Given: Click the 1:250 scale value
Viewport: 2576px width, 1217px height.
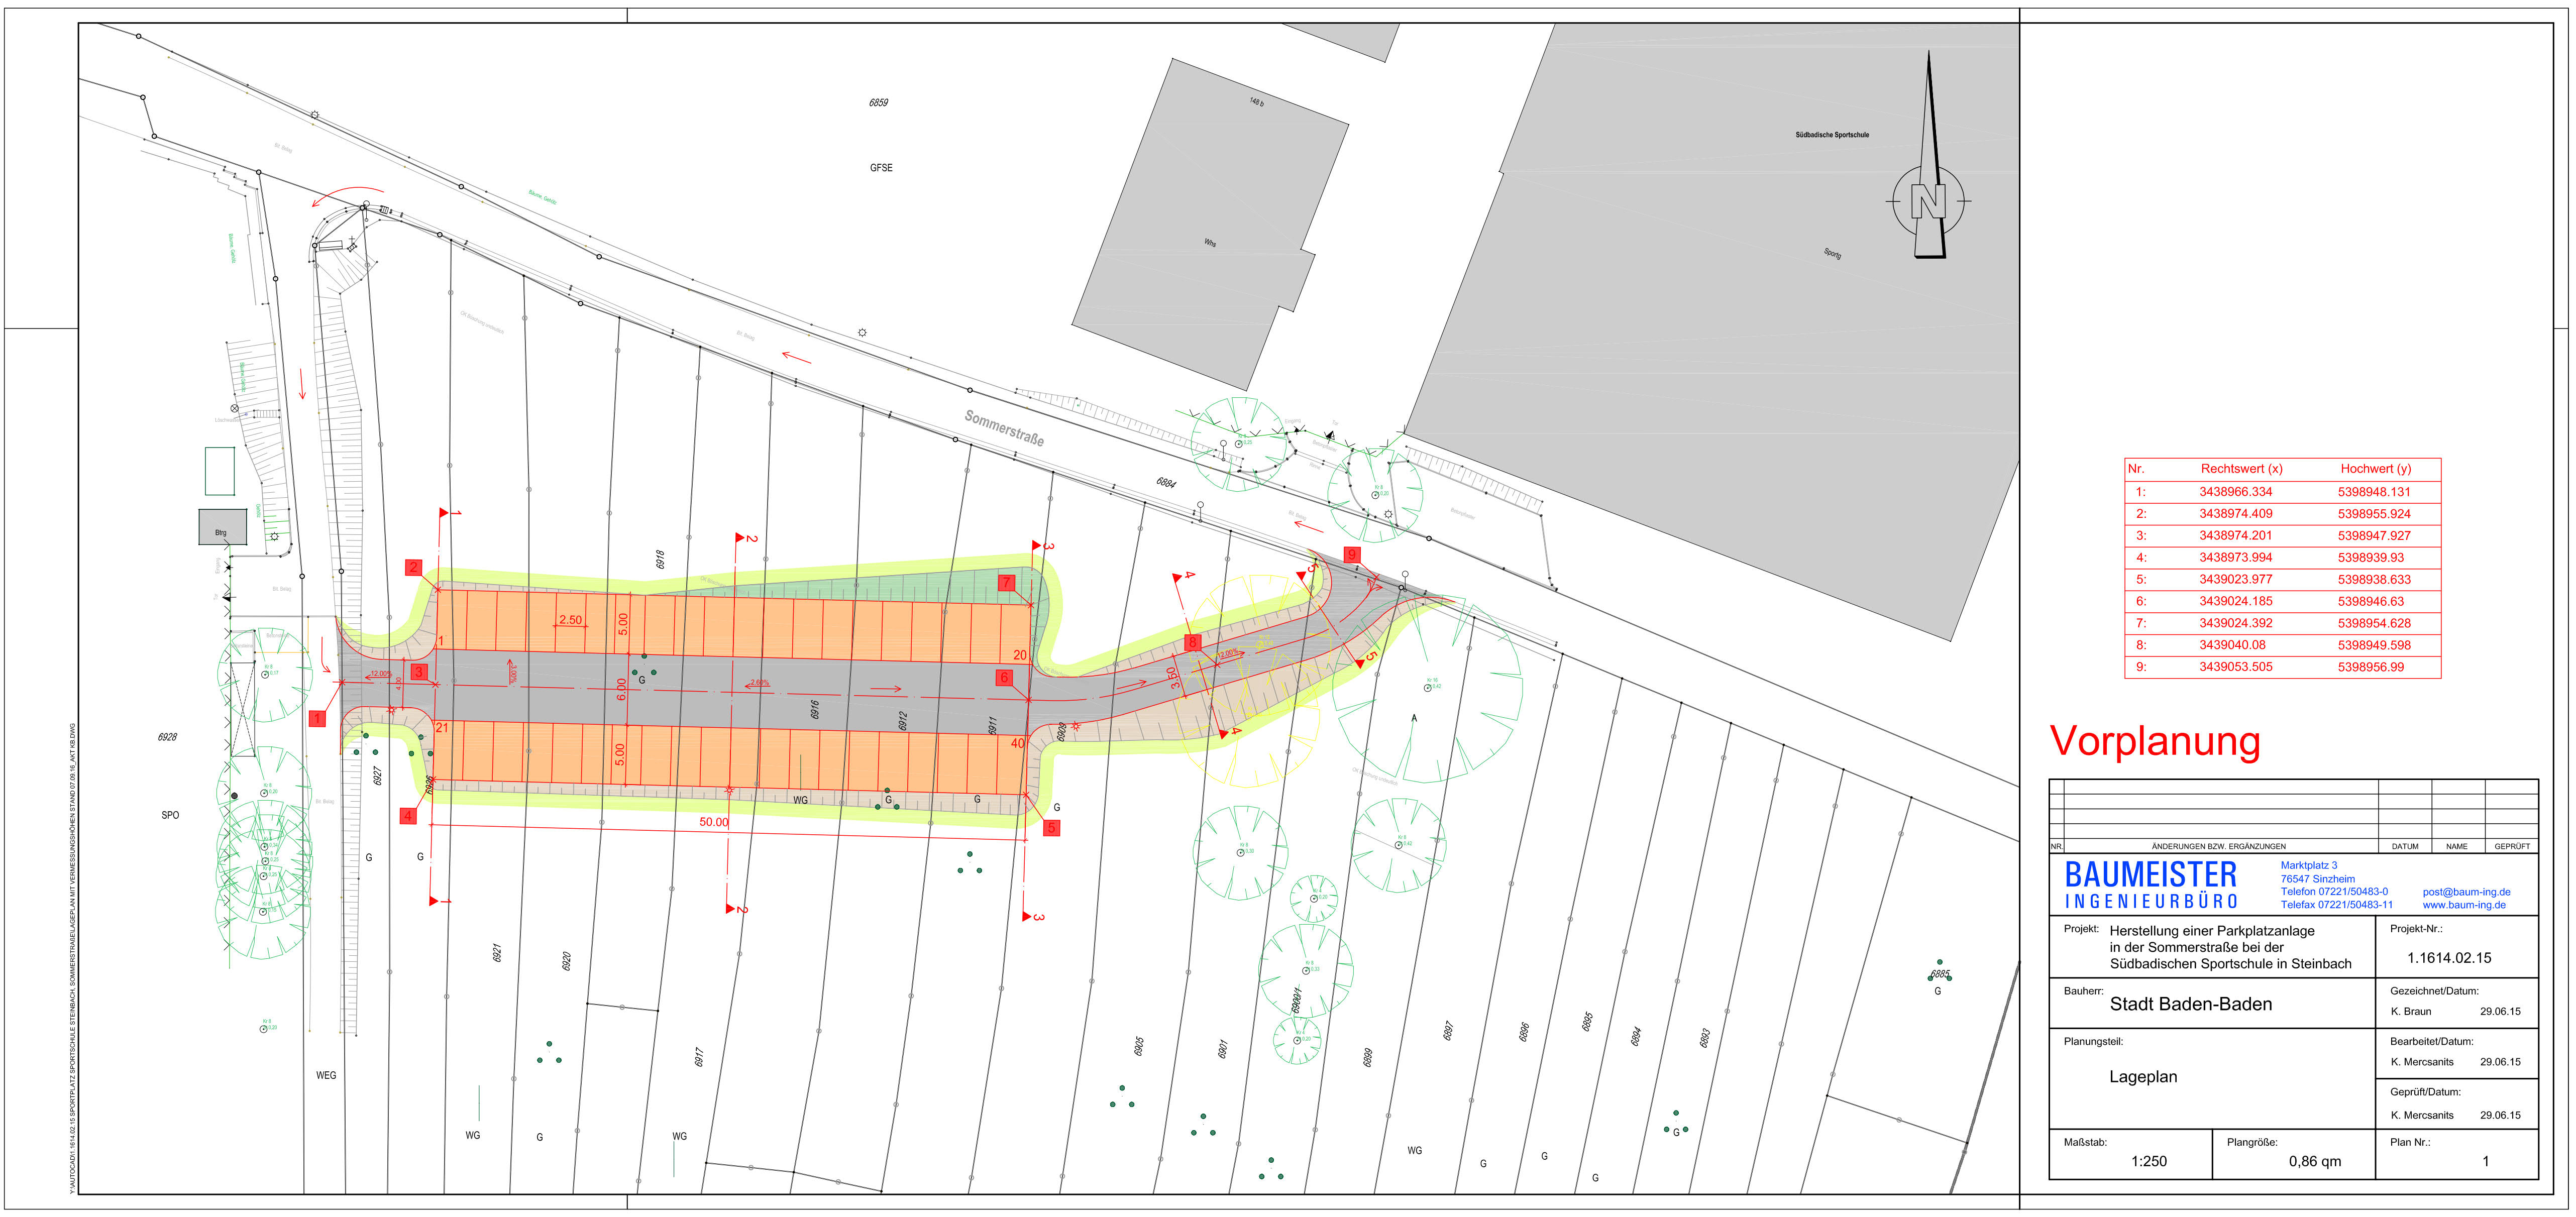Looking at the screenshot, I should point(2148,1161).
